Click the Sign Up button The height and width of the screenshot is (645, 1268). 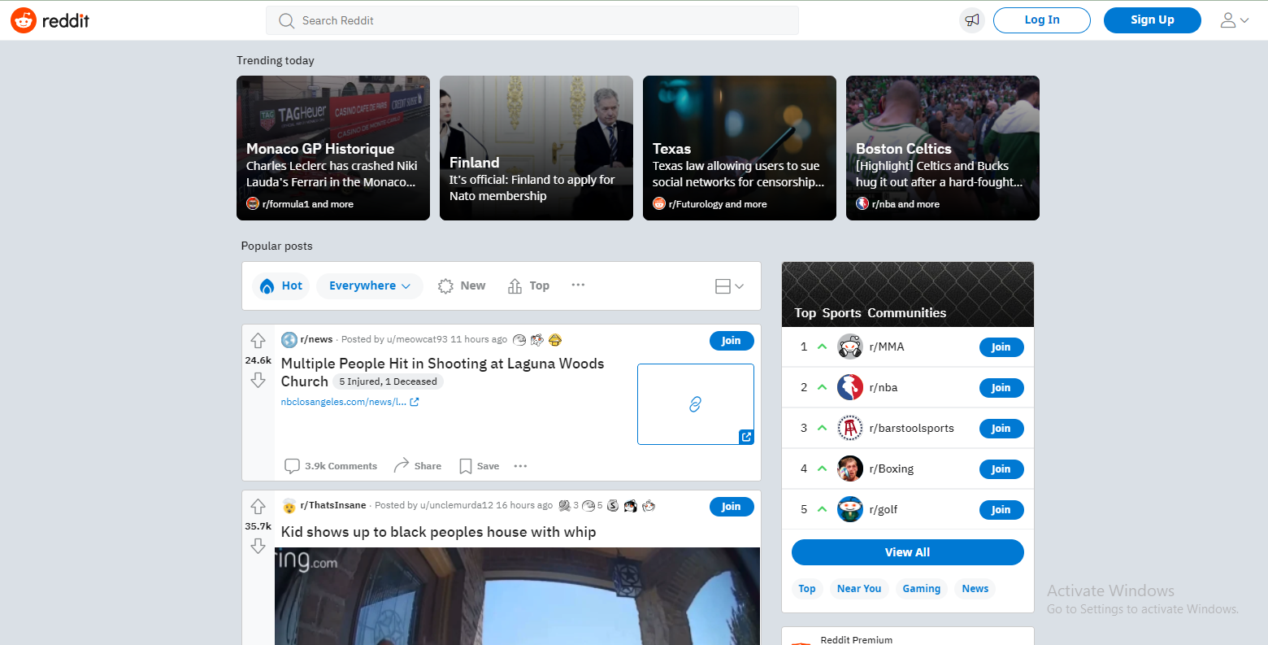[x=1153, y=20]
